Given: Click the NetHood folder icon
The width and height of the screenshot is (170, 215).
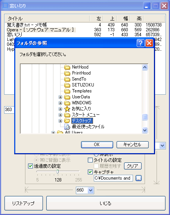Looking at the screenshot, I should tap(67, 67).
